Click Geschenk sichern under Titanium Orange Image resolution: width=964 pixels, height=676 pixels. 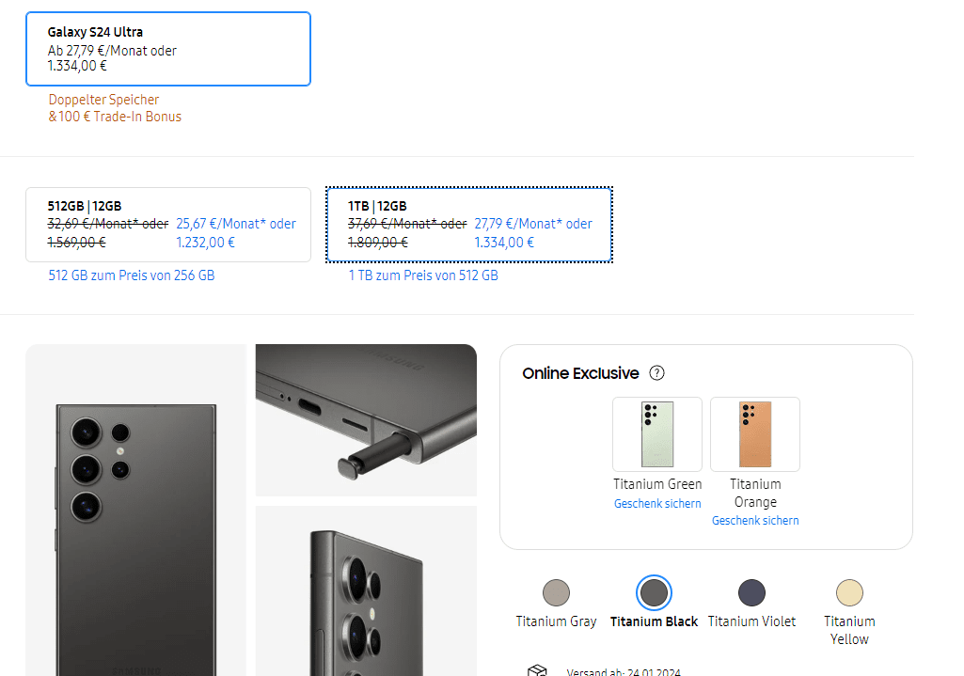click(x=755, y=521)
